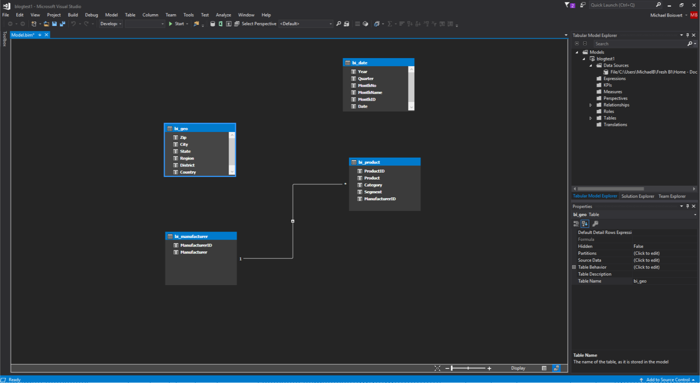Click Collapse All icon in Tabular Model Explorer
This screenshot has height=383, width=700.
(x=585, y=43)
